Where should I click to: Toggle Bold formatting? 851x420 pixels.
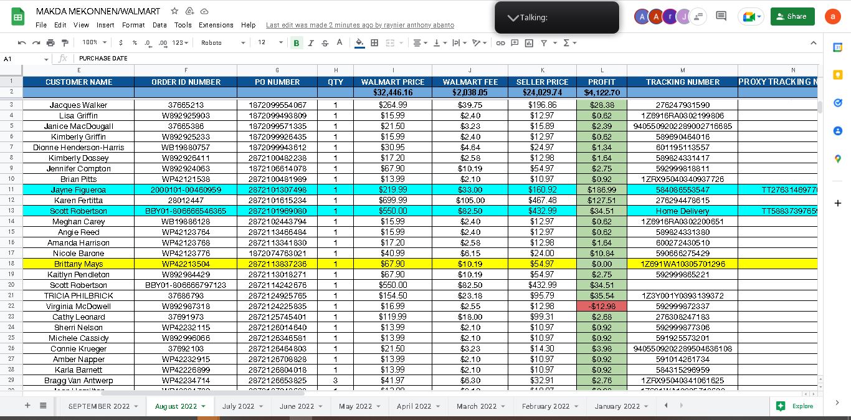(x=297, y=43)
